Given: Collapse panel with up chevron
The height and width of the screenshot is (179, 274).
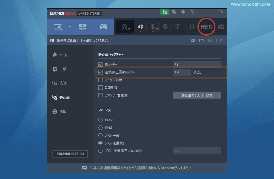Looking at the screenshot, I should tap(221, 40).
